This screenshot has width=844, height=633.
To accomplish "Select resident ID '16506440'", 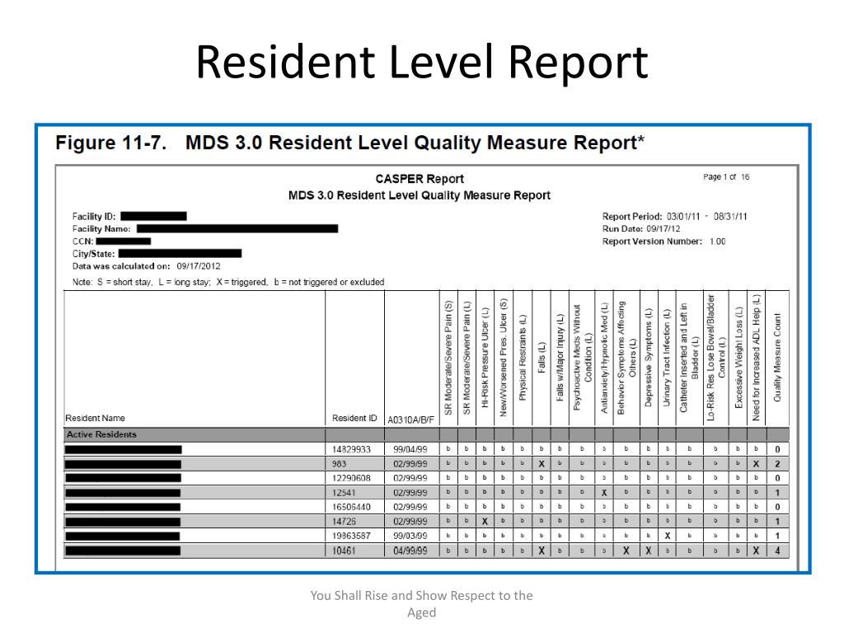I will (351, 507).
